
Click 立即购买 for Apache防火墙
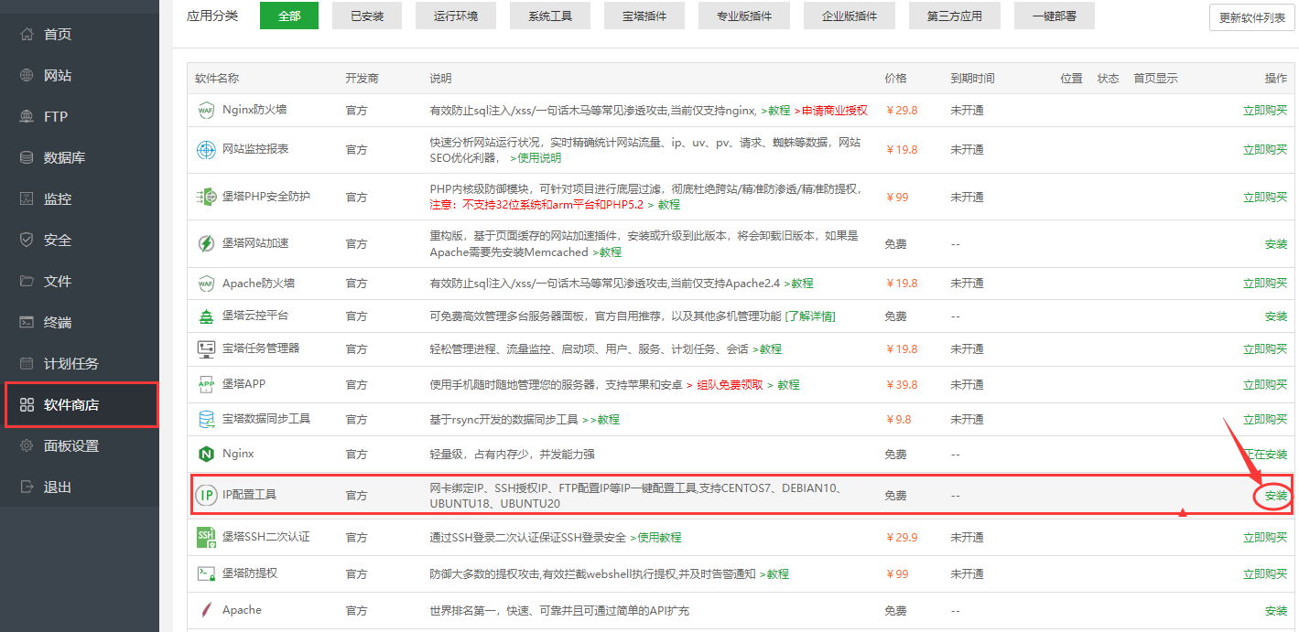pos(1265,284)
